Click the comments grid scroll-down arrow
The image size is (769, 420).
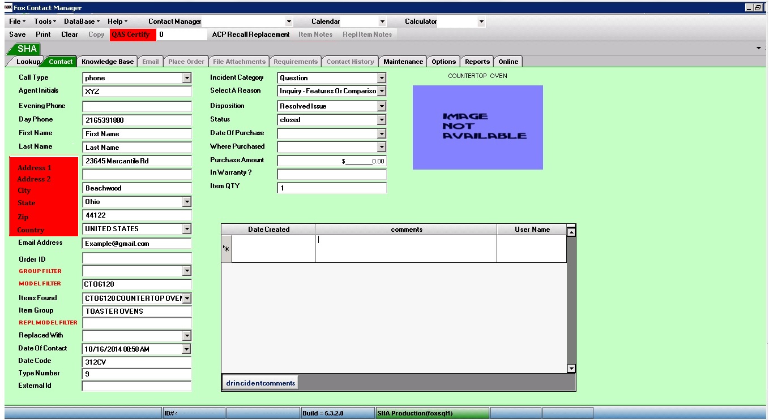tap(571, 368)
